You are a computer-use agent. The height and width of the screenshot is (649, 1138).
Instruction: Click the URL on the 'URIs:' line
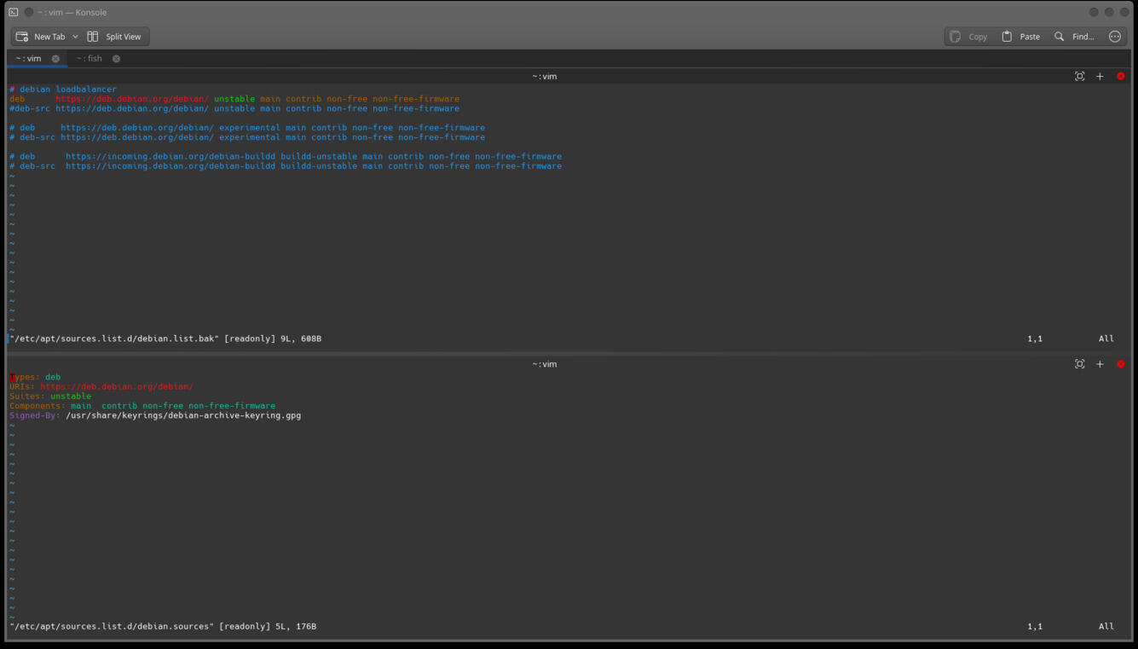pos(117,386)
